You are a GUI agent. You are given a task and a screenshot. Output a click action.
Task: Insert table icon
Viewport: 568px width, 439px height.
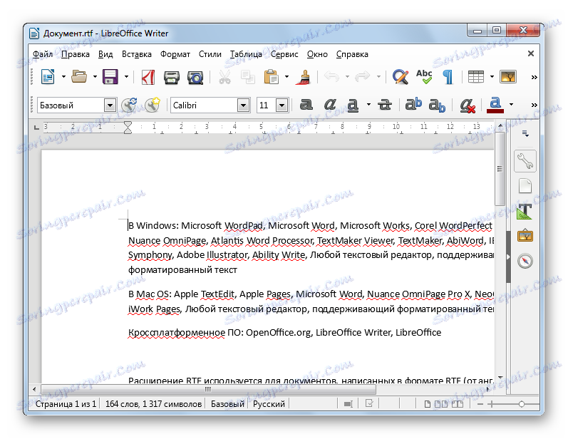[475, 77]
